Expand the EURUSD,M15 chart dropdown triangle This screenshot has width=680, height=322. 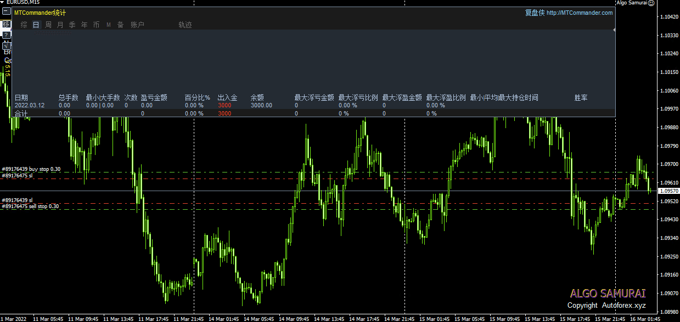(3, 3)
